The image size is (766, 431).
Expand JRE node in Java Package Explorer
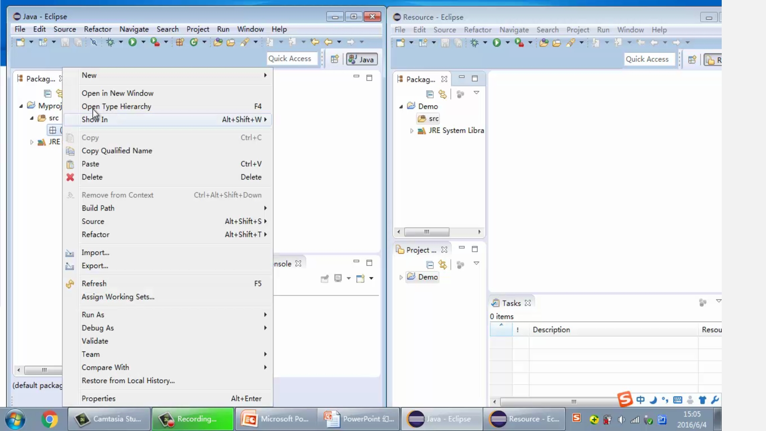pos(32,142)
